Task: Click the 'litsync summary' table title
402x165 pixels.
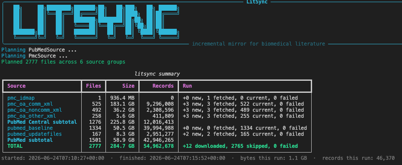Action: 157,74
